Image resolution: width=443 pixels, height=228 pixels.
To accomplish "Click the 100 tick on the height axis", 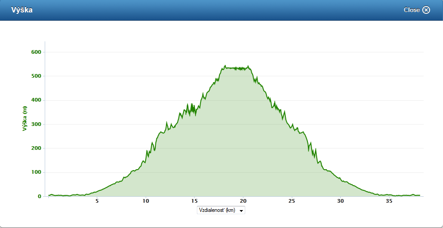I will tap(36, 172).
